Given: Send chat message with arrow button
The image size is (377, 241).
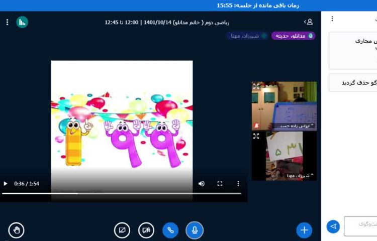Looking at the screenshot, I should pos(333,226).
